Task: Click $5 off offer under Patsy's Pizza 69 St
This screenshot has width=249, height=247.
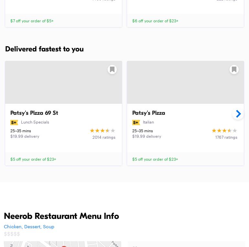Action: 33,159
